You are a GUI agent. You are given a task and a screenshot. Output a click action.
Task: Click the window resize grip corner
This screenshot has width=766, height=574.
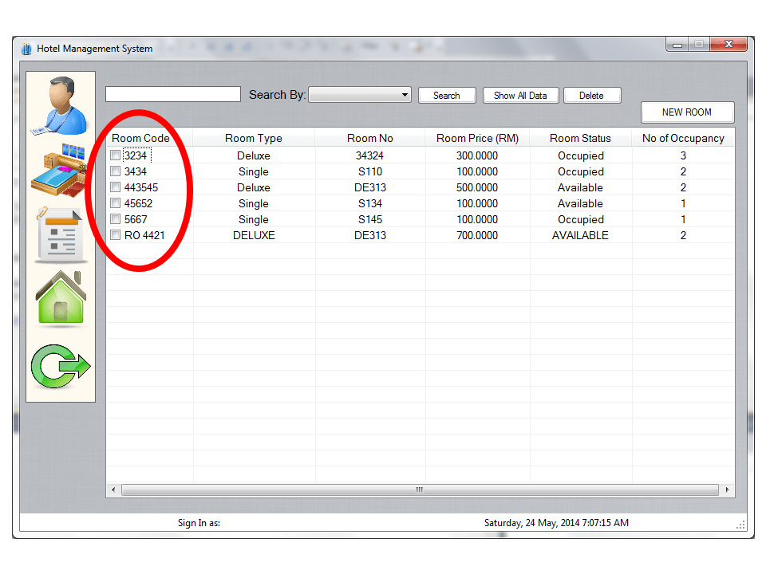pos(740,525)
